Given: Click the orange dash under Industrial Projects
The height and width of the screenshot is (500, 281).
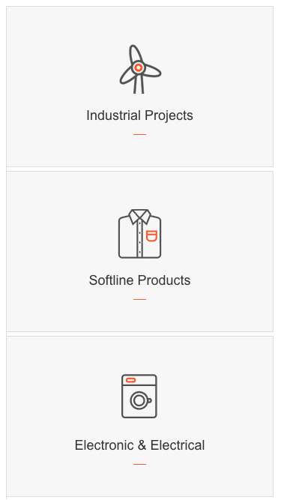Looking at the screenshot, I should [x=139, y=135].
